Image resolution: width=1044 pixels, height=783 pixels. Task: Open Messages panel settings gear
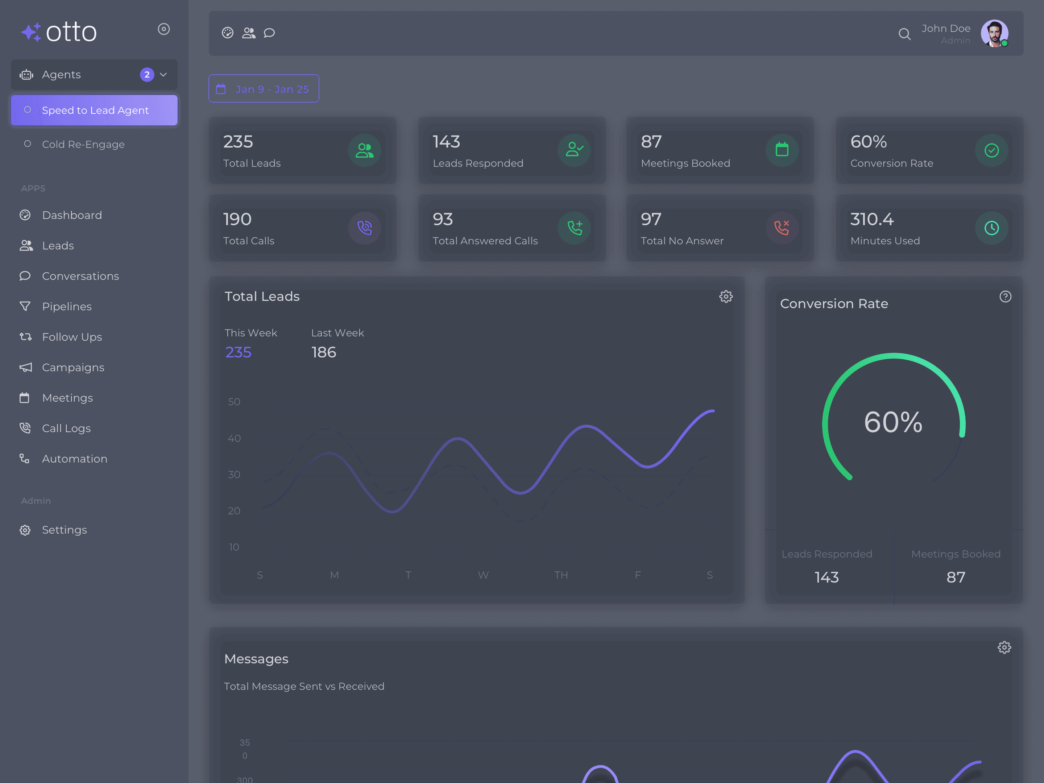point(1004,647)
